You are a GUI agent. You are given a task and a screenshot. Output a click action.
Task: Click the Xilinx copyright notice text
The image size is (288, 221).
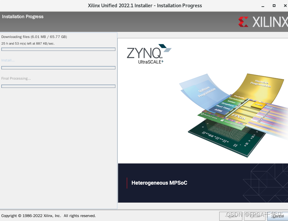[49, 216]
